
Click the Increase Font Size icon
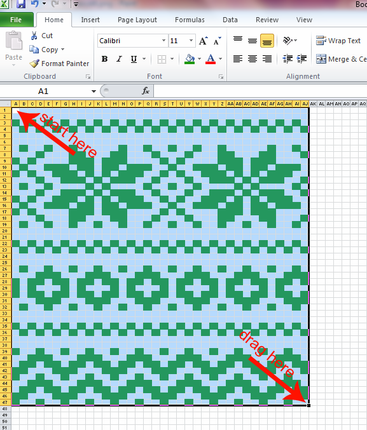click(x=204, y=41)
